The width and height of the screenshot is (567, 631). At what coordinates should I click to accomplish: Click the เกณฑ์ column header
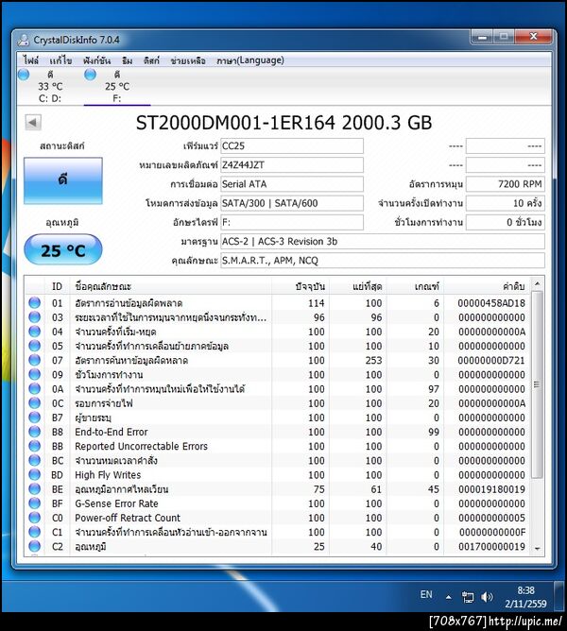click(415, 286)
